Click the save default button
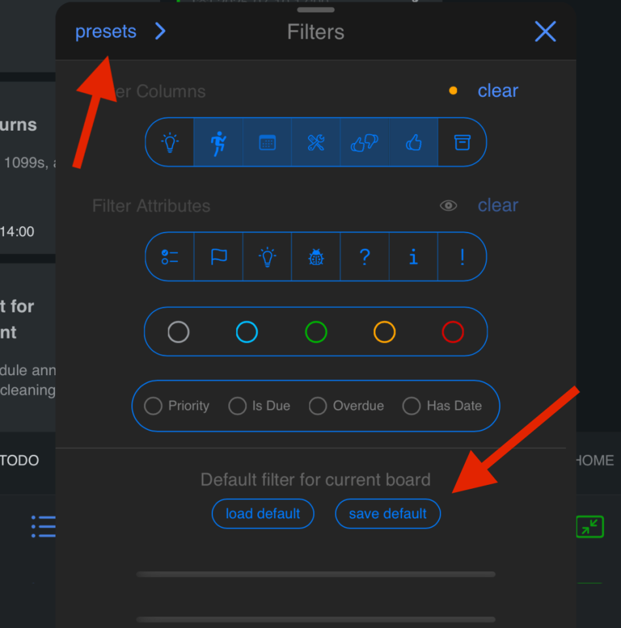621x628 pixels. click(388, 514)
